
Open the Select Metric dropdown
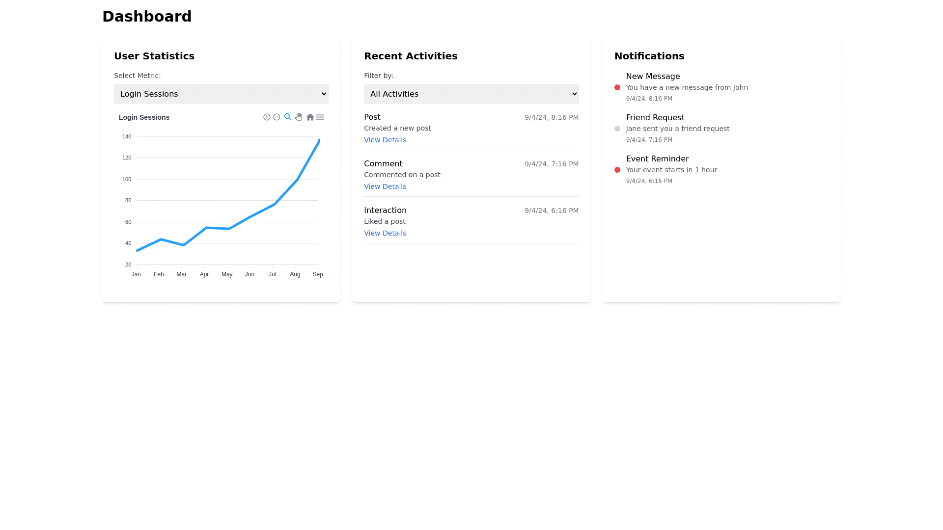(221, 94)
